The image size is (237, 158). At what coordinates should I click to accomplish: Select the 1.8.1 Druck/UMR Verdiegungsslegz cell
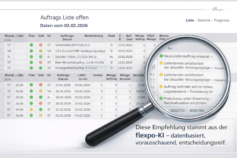(x=80, y=51)
